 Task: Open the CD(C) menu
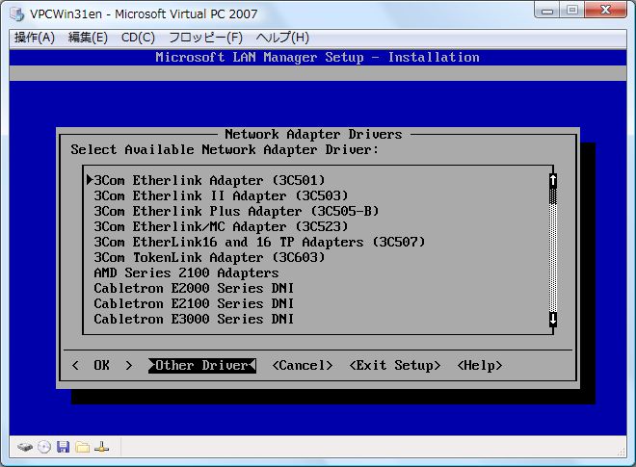pyautogui.click(x=138, y=38)
